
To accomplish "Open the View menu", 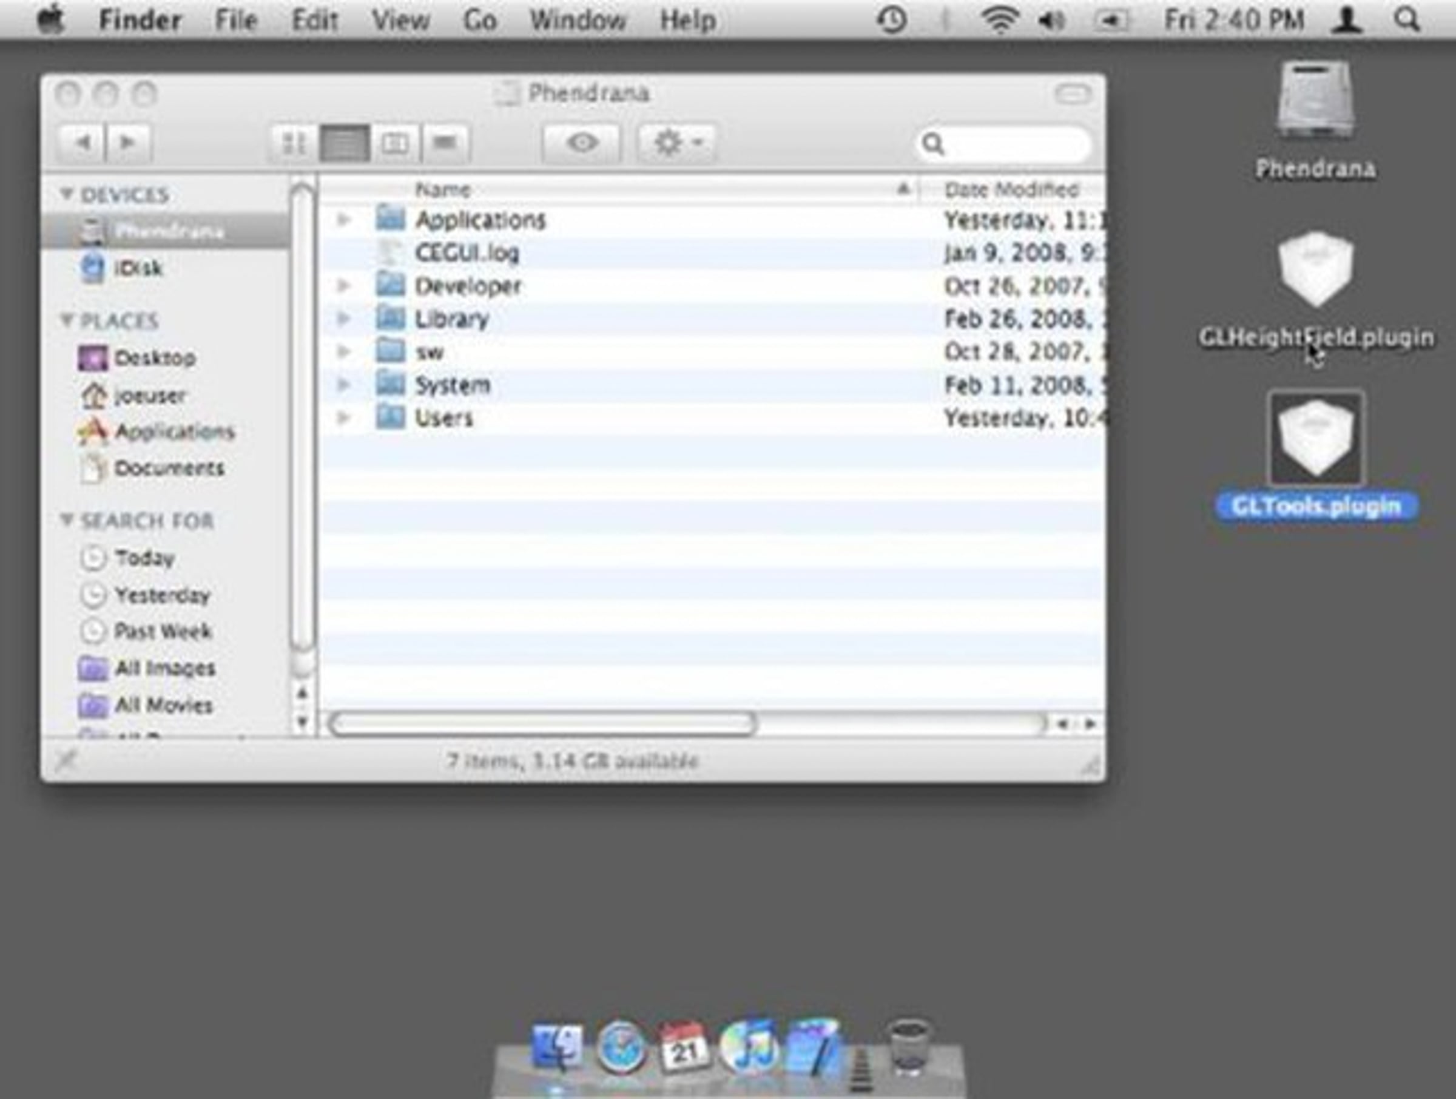I will point(400,21).
